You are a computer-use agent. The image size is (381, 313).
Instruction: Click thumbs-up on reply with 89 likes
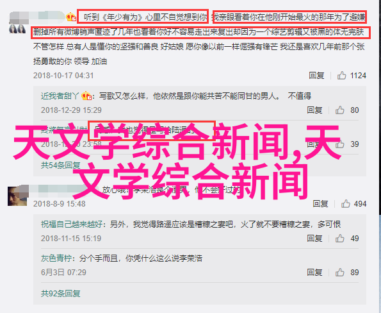339,273
